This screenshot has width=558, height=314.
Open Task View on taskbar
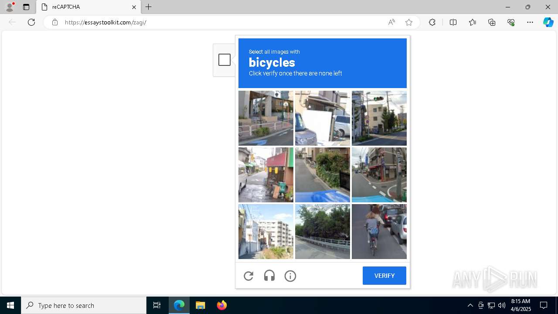click(x=157, y=305)
